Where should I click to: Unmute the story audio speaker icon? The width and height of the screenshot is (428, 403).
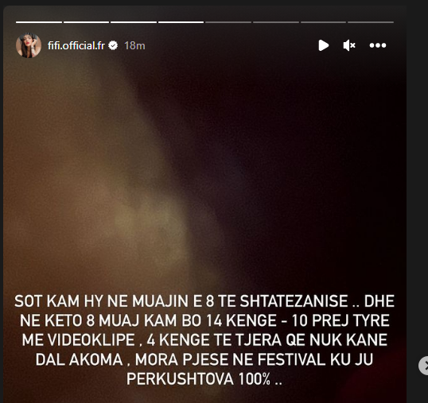pos(349,45)
